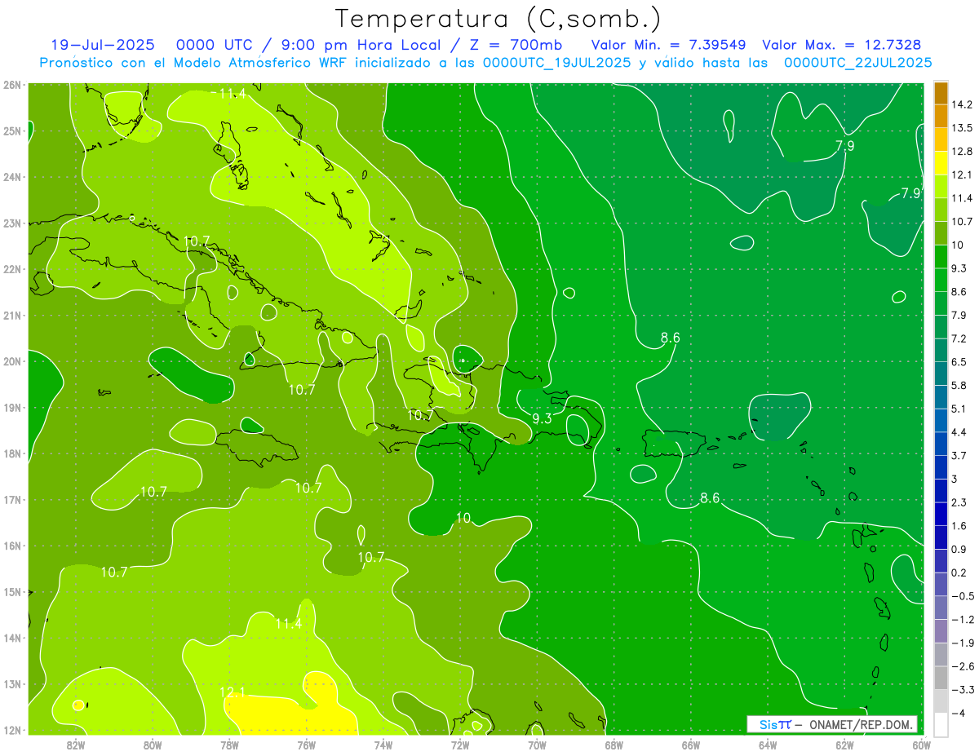Click the 14N latitude axis label

pyautogui.click(x=11, y=638)
